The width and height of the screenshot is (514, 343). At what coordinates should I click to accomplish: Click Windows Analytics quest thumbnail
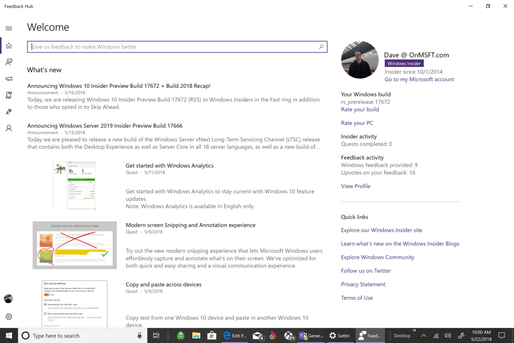[75, 185]
